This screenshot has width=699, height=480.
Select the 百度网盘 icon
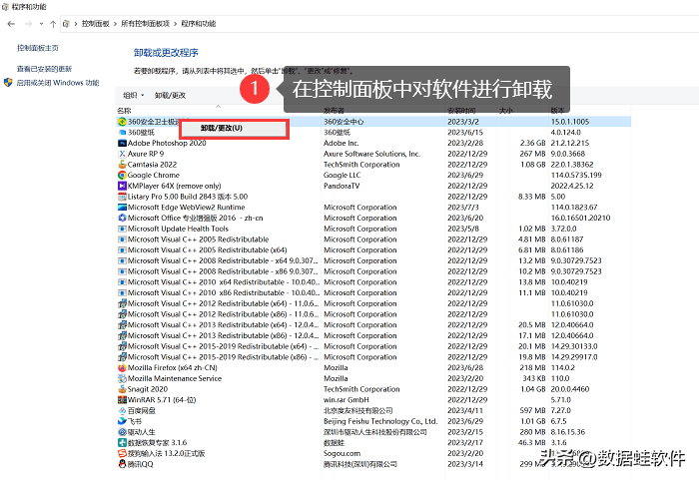[122, 410]
